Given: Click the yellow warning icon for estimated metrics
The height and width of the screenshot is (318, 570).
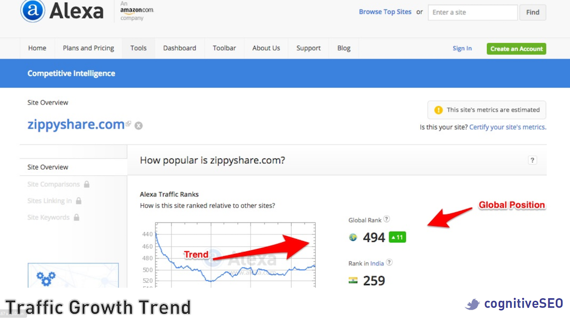Looking at the screenshot, I should [439, 110].
